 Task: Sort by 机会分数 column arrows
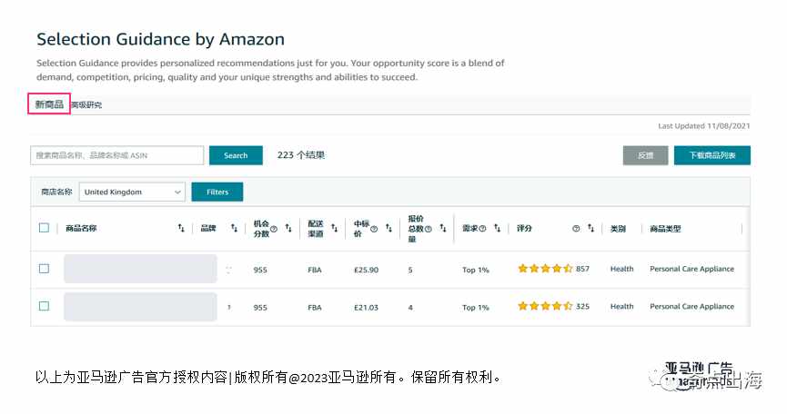pos(288,228)
